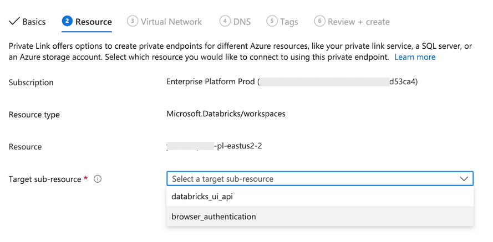Click the step 5 number circle
This screenshot has width=493, height=242.
coord(272,22)
